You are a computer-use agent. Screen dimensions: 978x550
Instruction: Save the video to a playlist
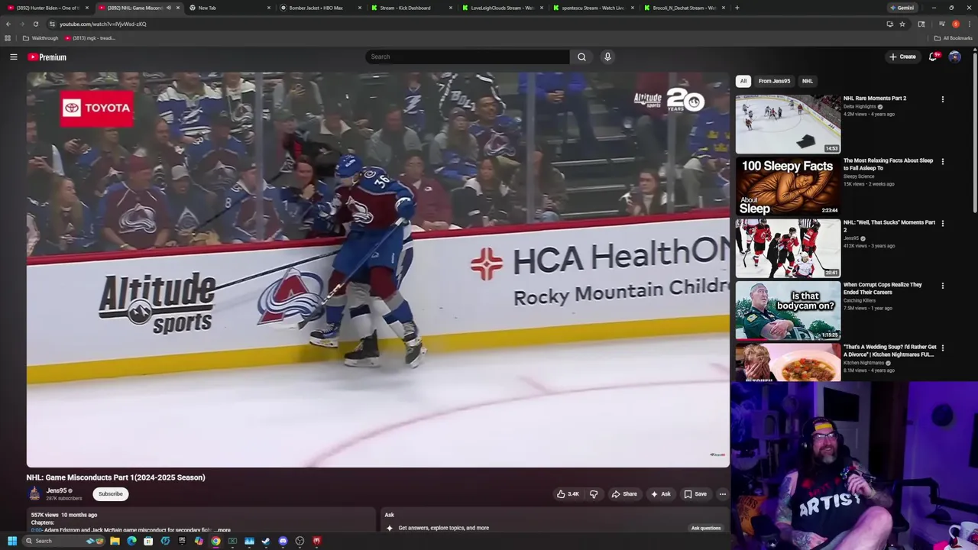[695, 494]
